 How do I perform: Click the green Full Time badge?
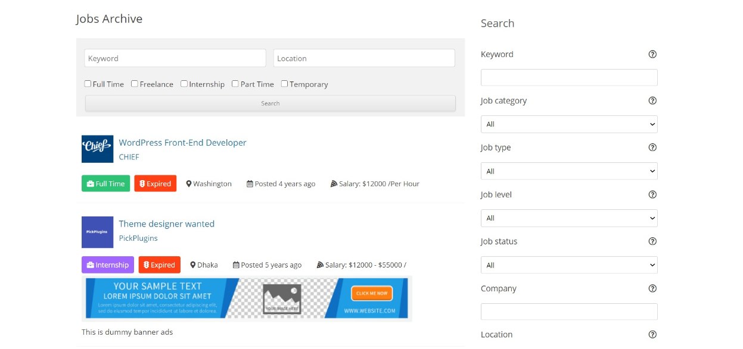105,184
